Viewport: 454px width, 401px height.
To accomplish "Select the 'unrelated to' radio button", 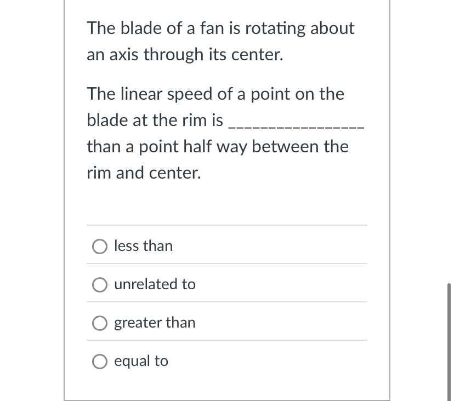I will coord(100,285).
